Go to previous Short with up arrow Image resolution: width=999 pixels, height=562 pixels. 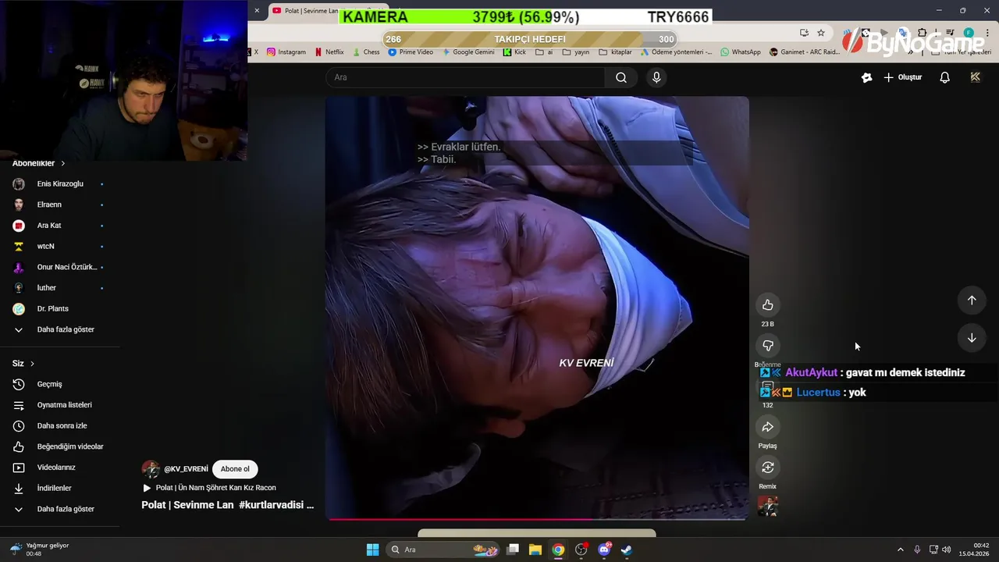pyautogui.click(x=972, y=301)
